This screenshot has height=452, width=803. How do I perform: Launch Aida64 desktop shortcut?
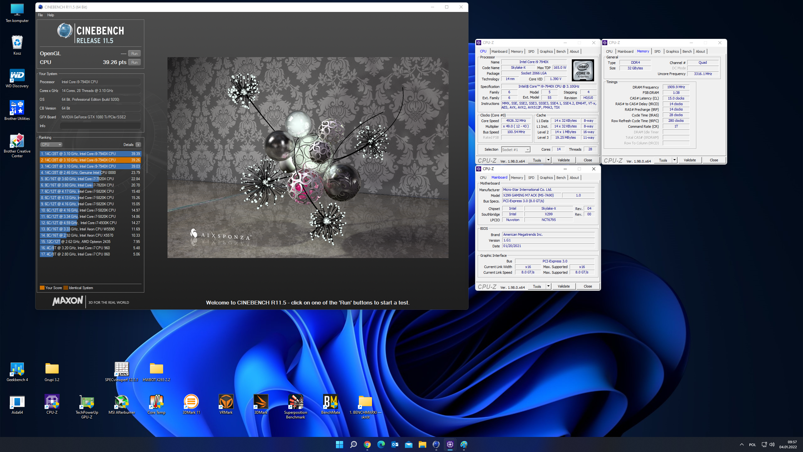pos(17,405)
